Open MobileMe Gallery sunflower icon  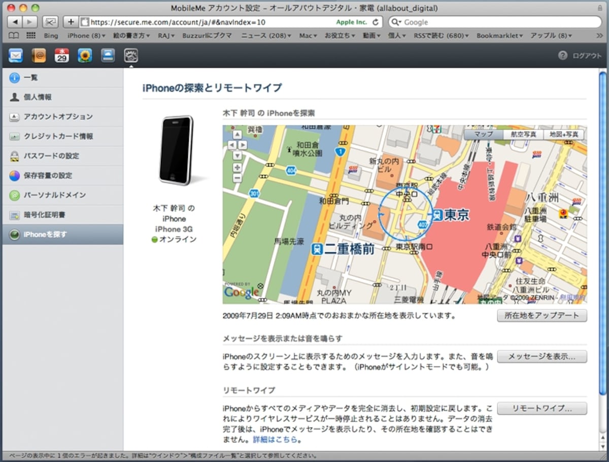click(x=85, y=55)
